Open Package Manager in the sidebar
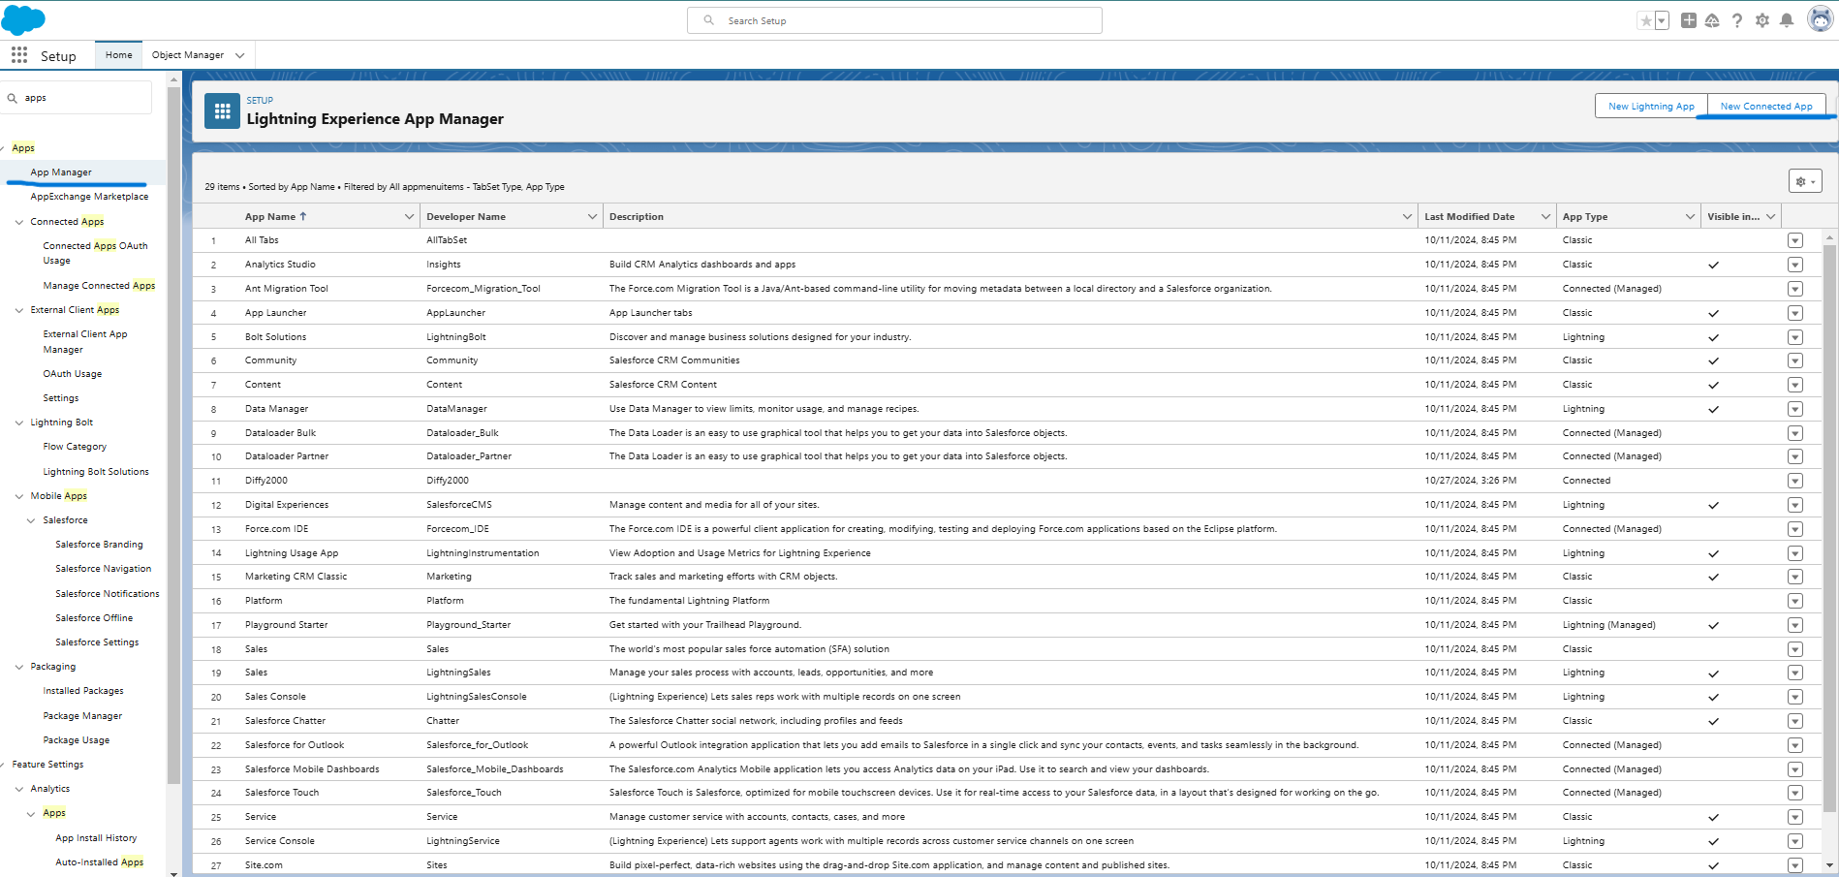Viewport: 1839px width, 877px height. coord(82,716)
